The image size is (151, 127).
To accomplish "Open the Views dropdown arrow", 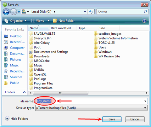I will pos(48,21).
